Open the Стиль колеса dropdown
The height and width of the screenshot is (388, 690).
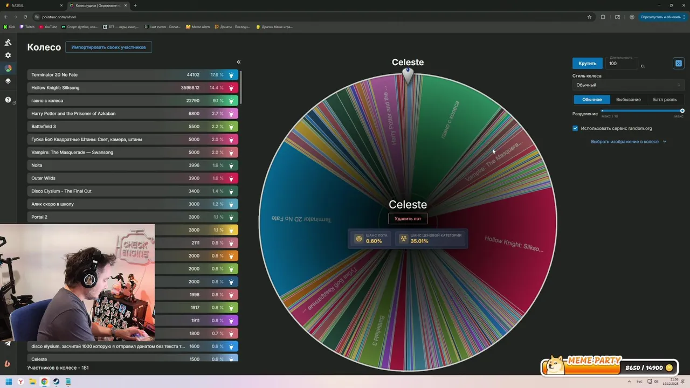[628, 85]
